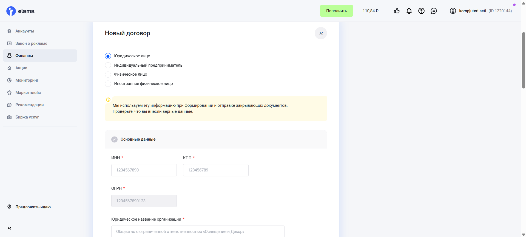526x237 pixels.
Task: Click the Основные данные section header
Action: tap(216, 139)
